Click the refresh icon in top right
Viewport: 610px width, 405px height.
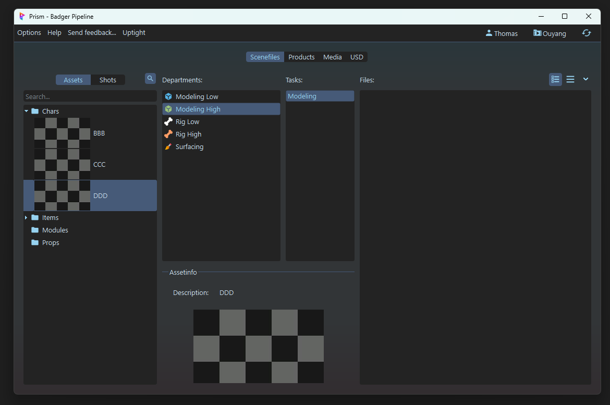pyautogui.click(x=587, y=33)
